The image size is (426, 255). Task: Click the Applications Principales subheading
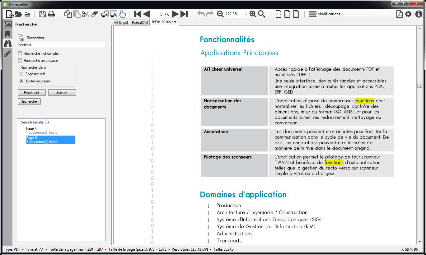tap(239, 53)
